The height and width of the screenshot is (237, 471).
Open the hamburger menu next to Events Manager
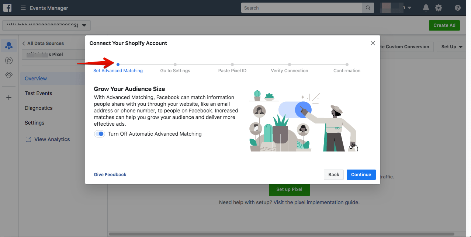[23, 8]
